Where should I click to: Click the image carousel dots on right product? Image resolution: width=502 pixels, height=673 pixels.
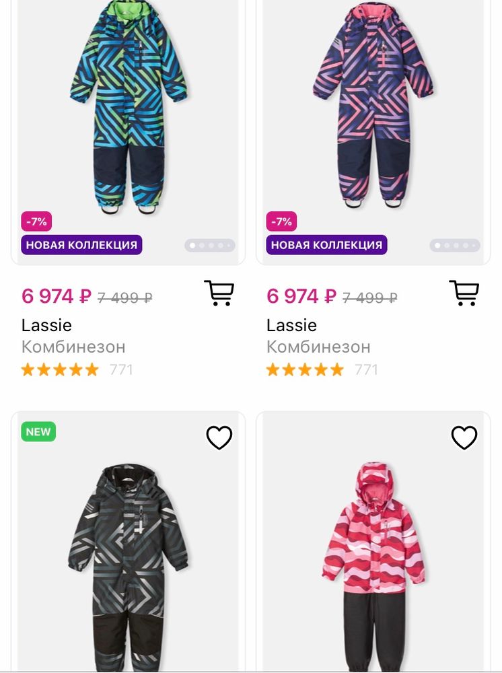[x=455, y=246]
